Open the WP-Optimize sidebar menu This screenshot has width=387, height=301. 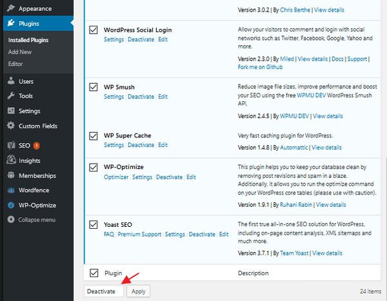[x=38, y=205]
